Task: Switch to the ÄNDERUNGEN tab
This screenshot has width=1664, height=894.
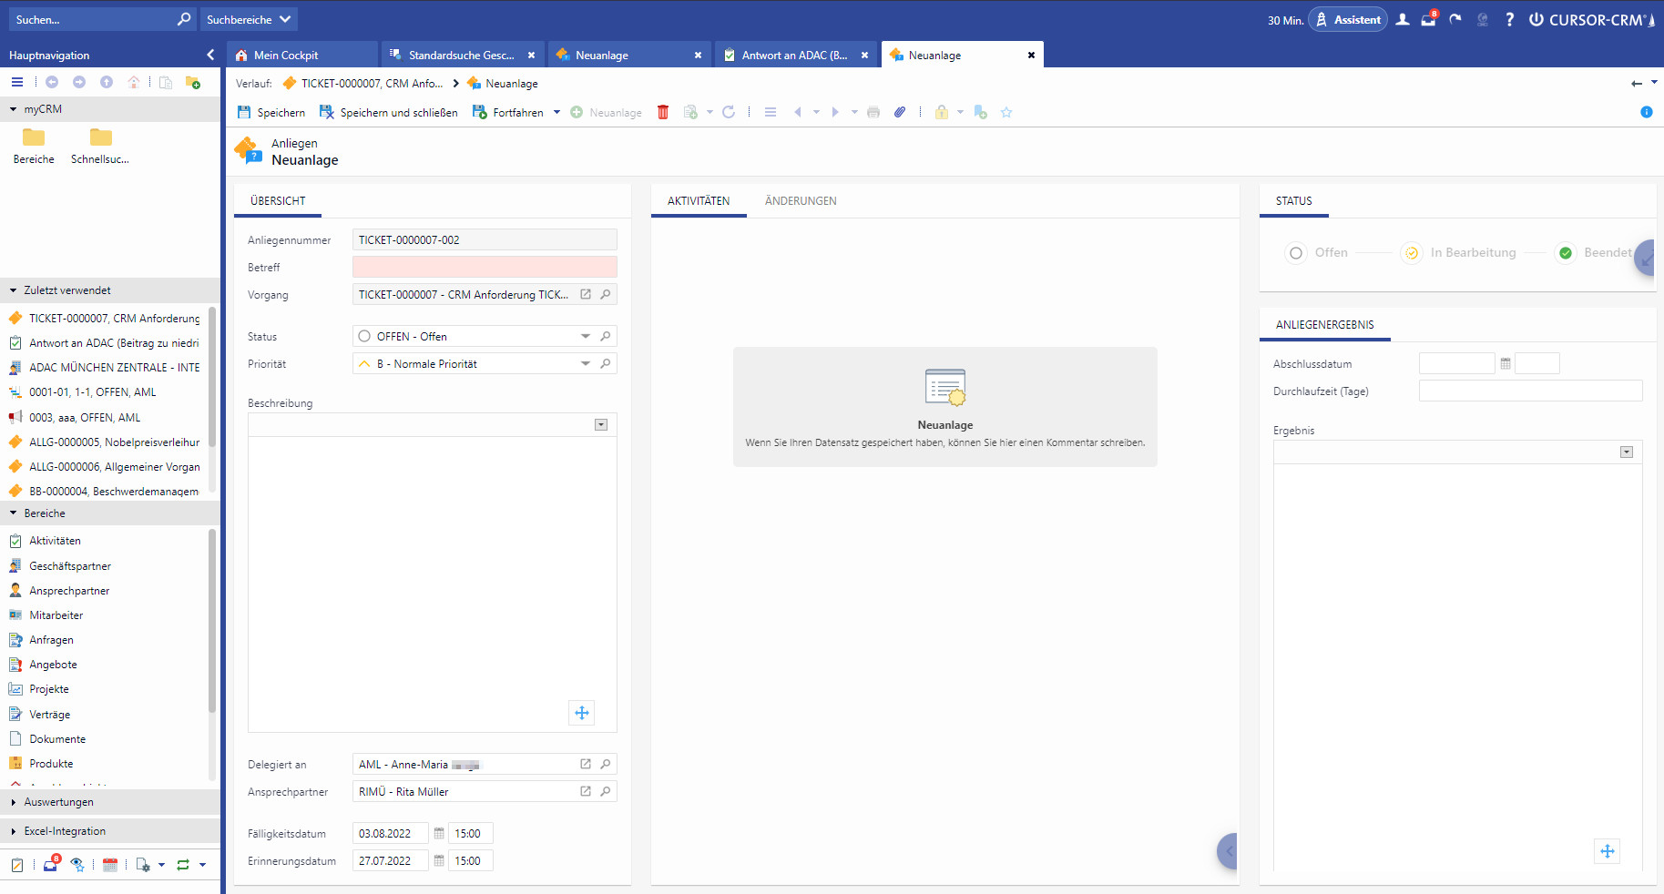Action: coord(800,201)
